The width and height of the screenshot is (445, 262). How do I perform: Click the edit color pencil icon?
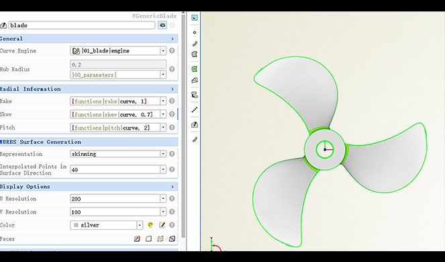coord(162,225)
